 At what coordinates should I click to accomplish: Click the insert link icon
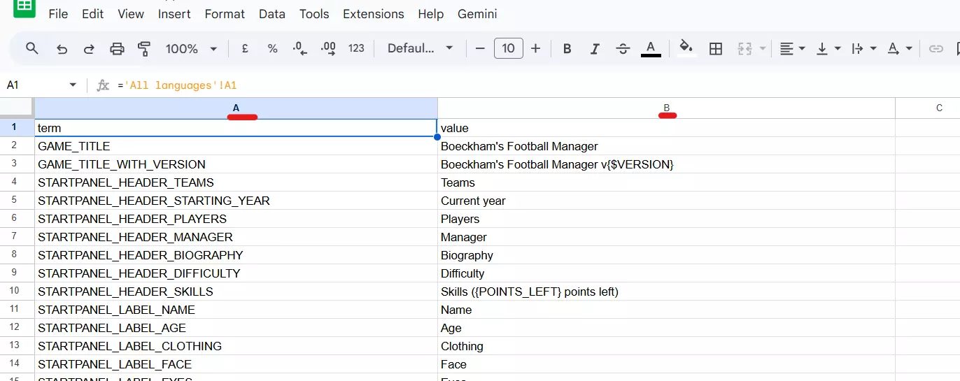tap(936, 48)
